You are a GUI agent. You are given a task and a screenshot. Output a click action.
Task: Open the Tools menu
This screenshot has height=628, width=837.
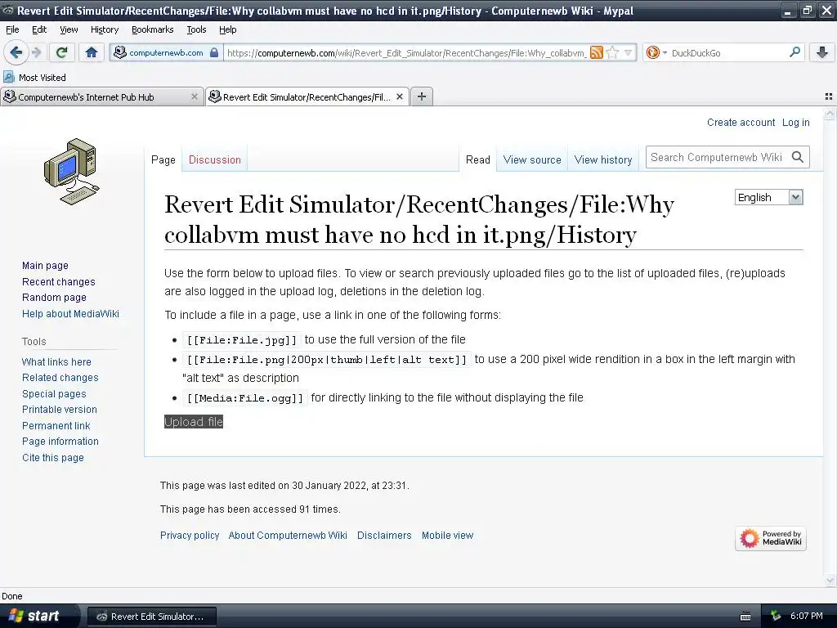[196, 29]
